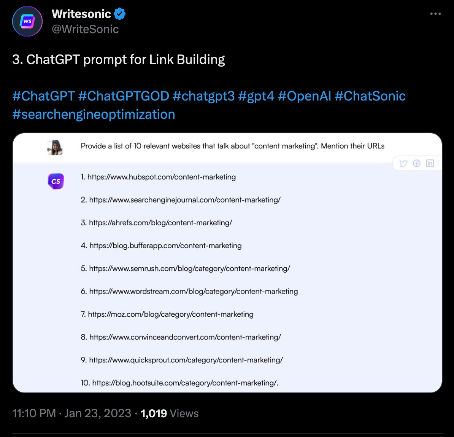Screen dimensions: 454x437
Task: Click the blue verified badge
Action: pyautogui.click(x=119, y=13)
